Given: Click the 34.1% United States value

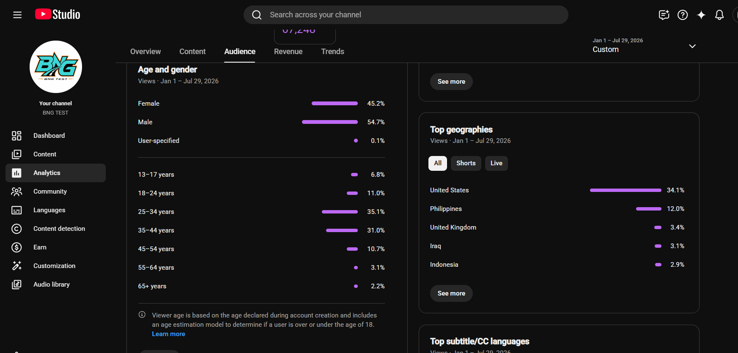Looking at the screenshot, I should 675,190.
